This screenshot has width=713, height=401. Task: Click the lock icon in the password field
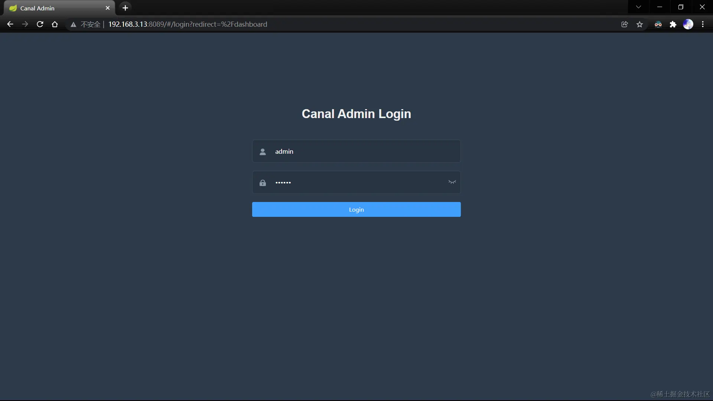pos(263,183)
